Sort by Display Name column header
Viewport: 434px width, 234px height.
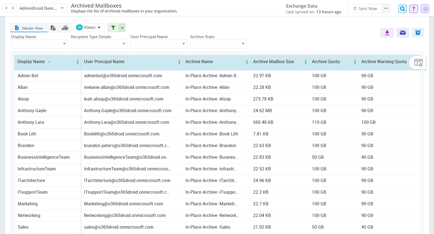pos(31,62)
